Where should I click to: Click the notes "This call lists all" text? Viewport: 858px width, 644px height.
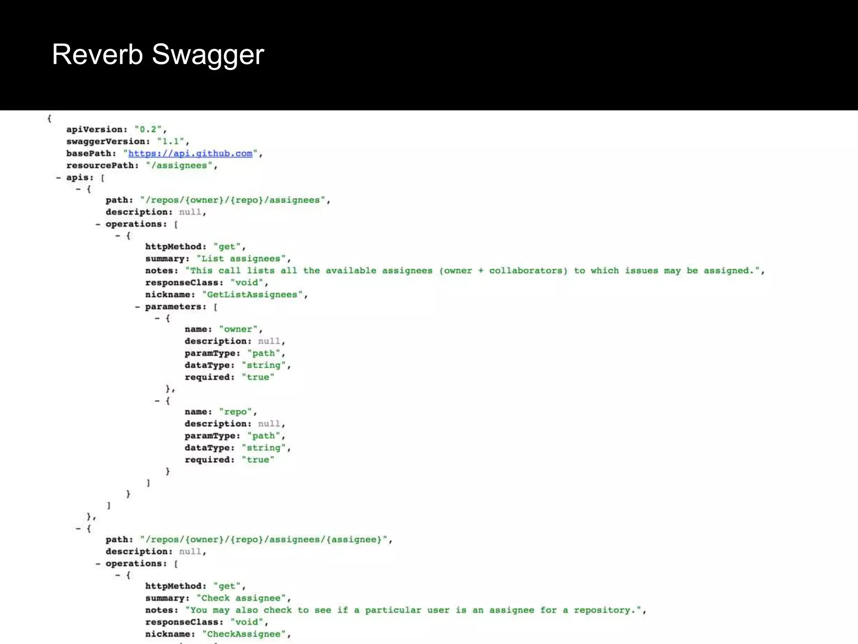[x=472, y=271]
